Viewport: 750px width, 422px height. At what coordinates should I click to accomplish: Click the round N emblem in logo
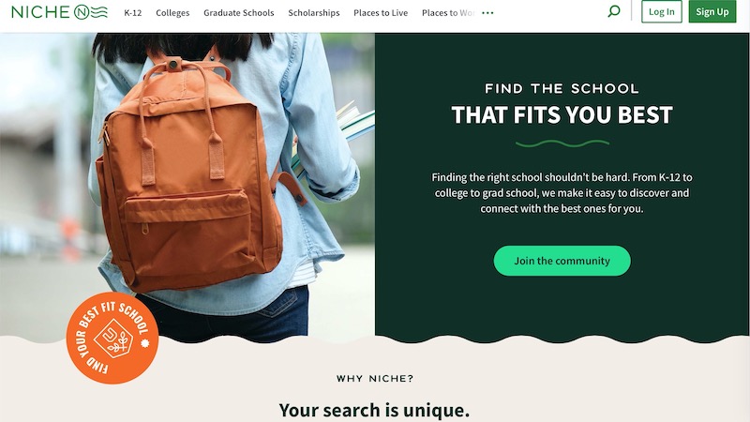82,12
